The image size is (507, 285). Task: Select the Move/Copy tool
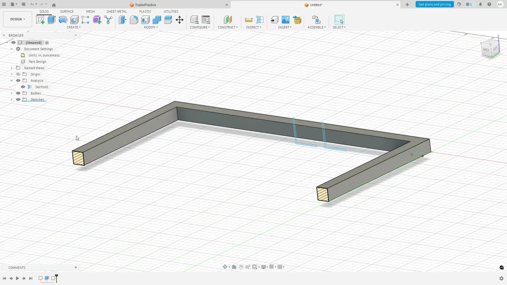[179, 20]
